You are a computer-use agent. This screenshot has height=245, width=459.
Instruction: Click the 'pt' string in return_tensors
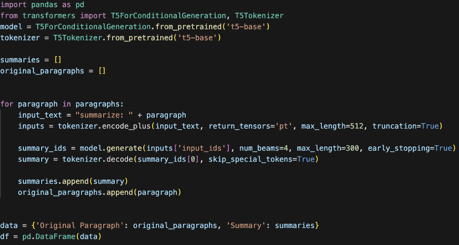coord(283,126)
